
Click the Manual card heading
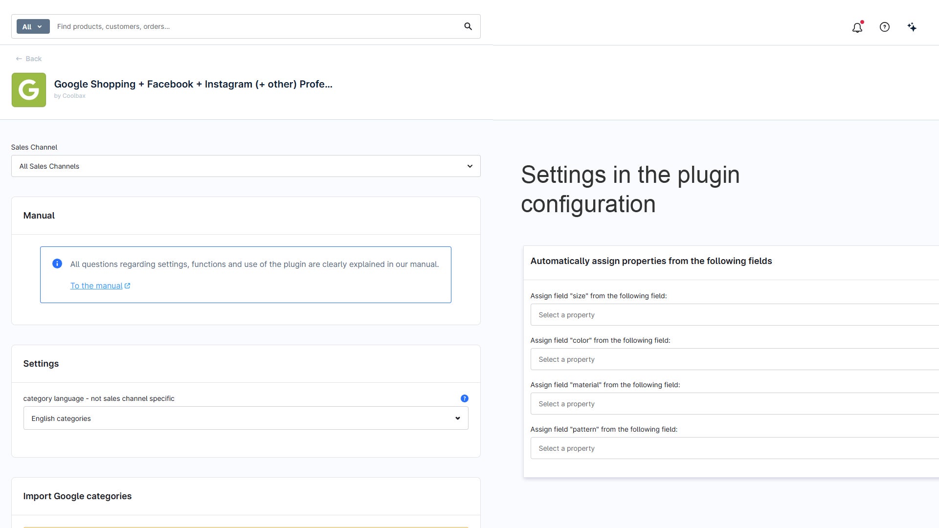tap(39, 216)
